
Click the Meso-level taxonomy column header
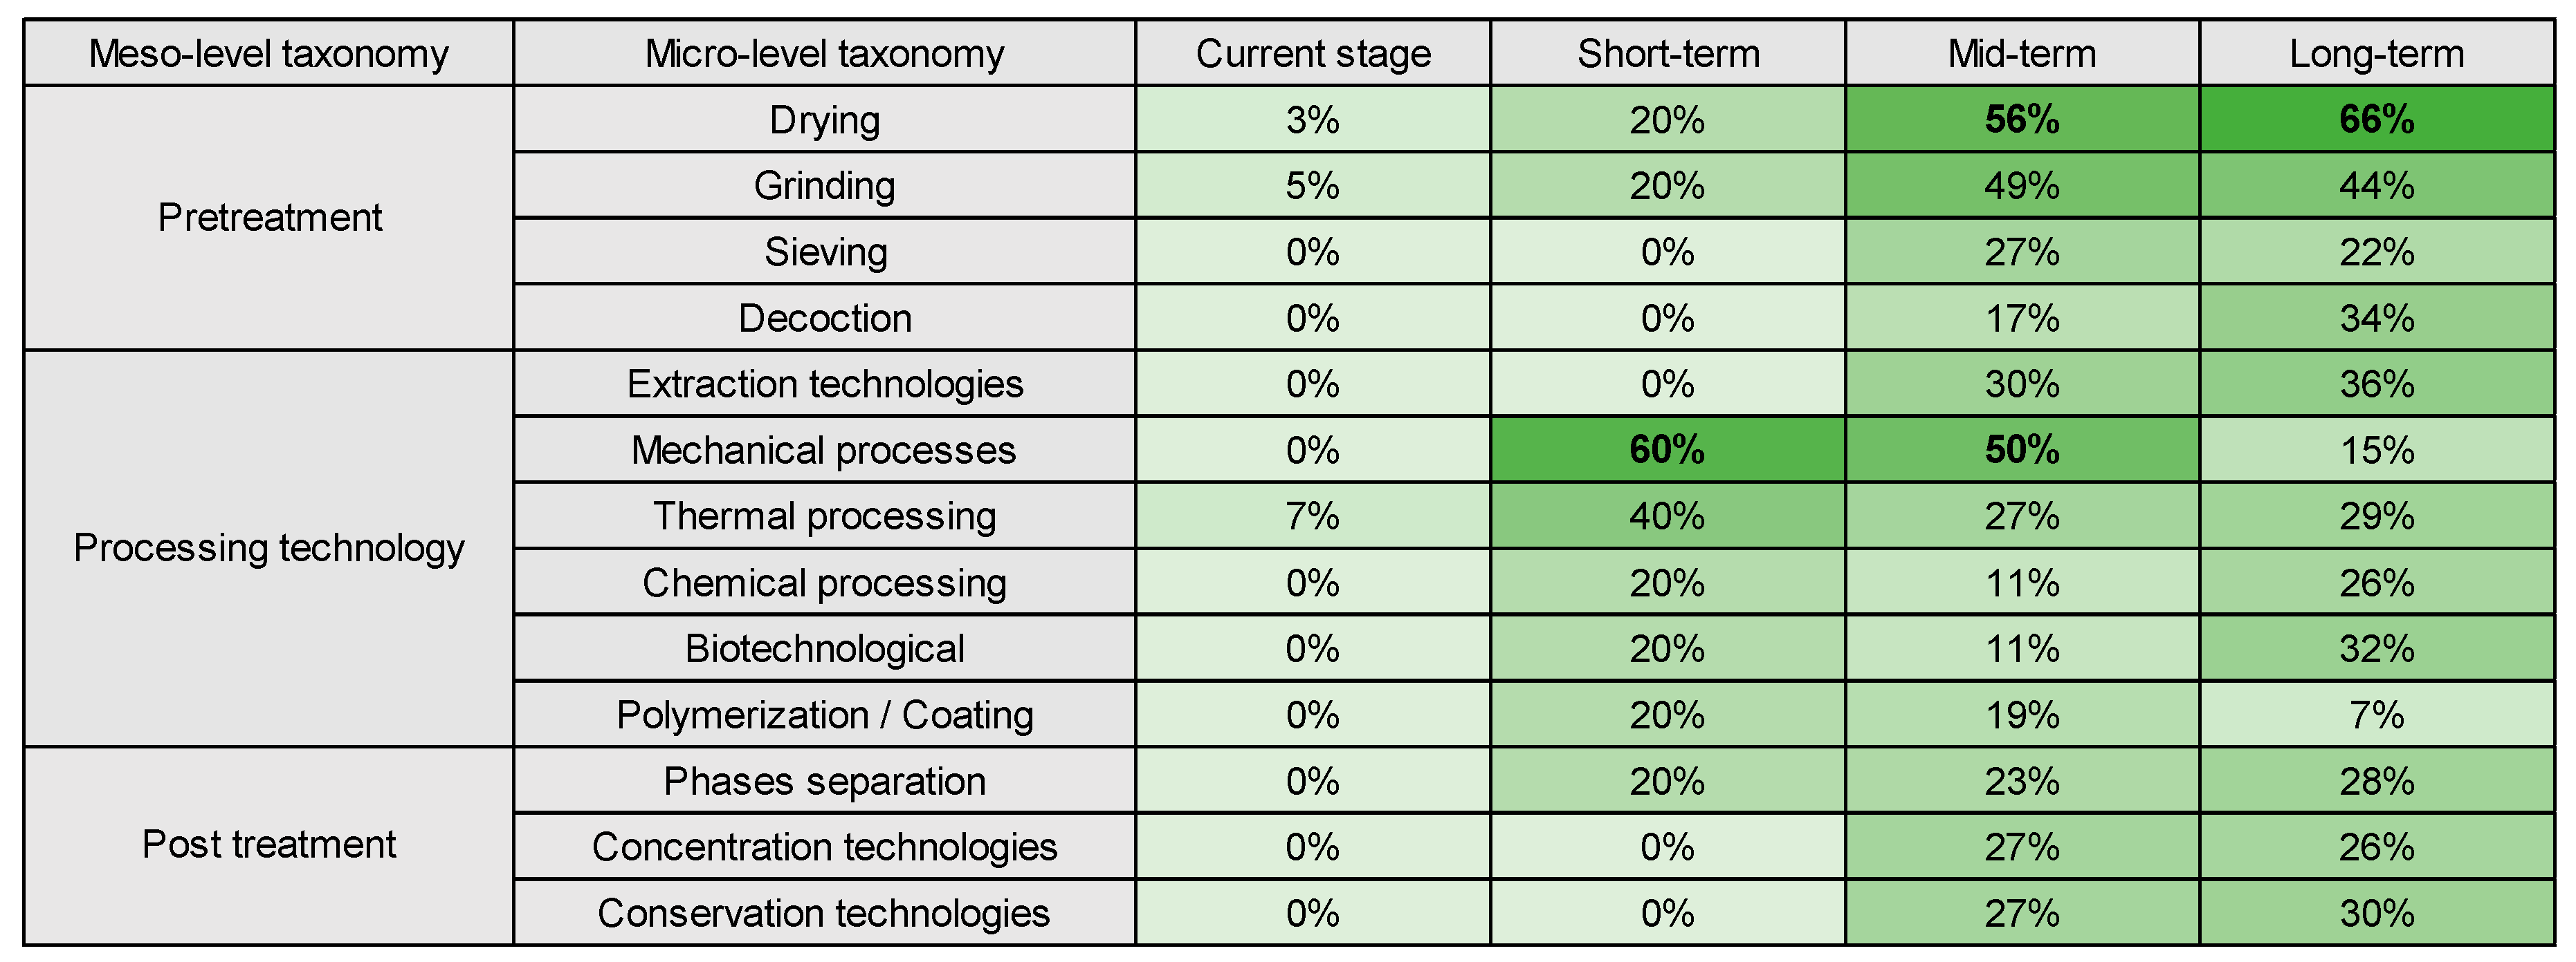(268, 54)
